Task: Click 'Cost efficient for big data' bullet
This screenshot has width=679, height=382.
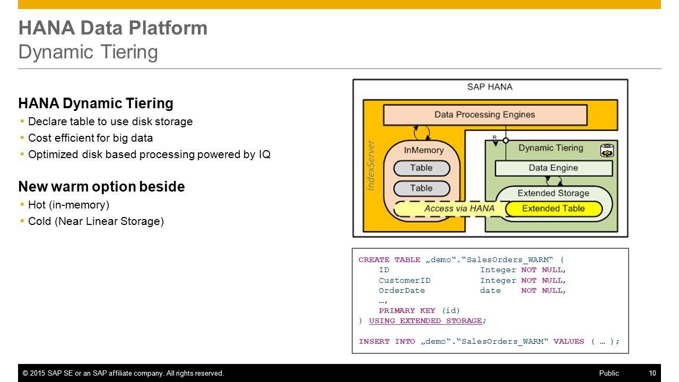Action: (90, 138)
